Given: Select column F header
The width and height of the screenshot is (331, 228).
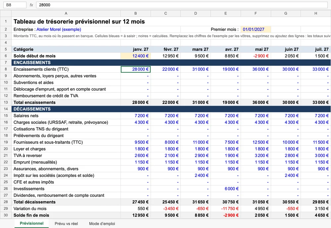Looking at the screenshot, I should pos(256,13).
